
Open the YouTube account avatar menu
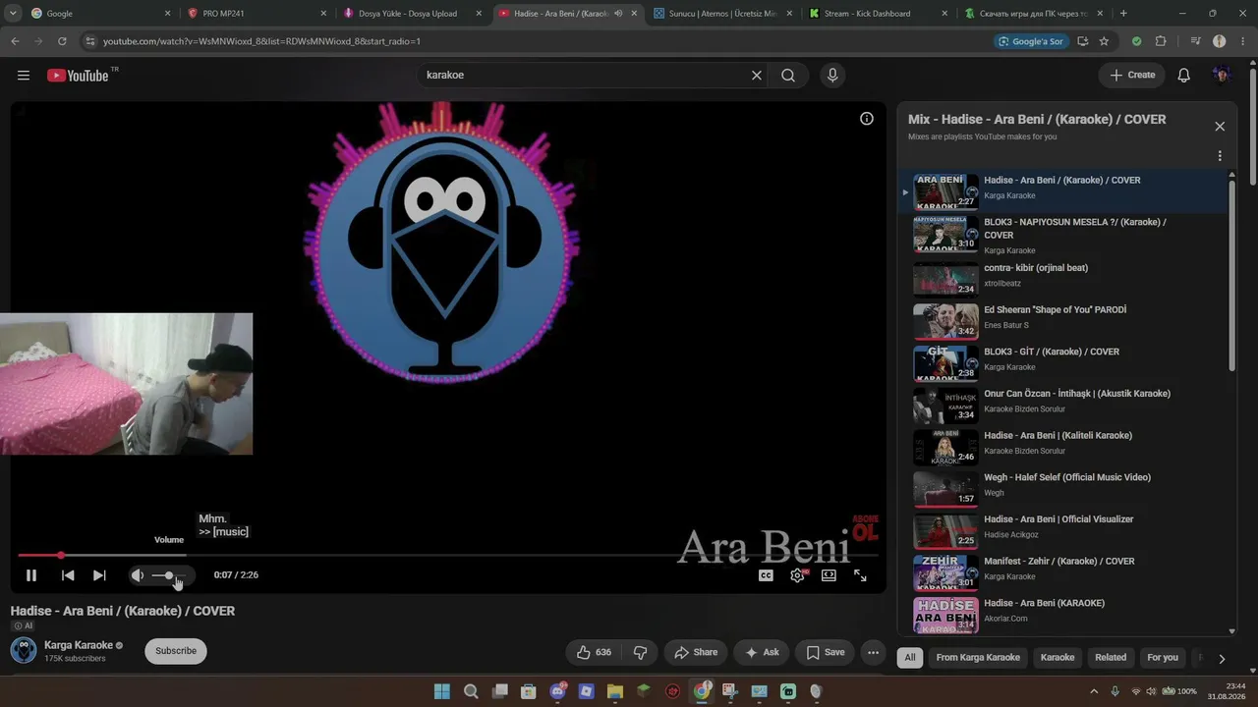pyautogui.click(x=1222, y=76)
